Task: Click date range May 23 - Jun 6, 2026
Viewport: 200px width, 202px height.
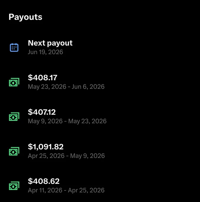Action: 66,86
